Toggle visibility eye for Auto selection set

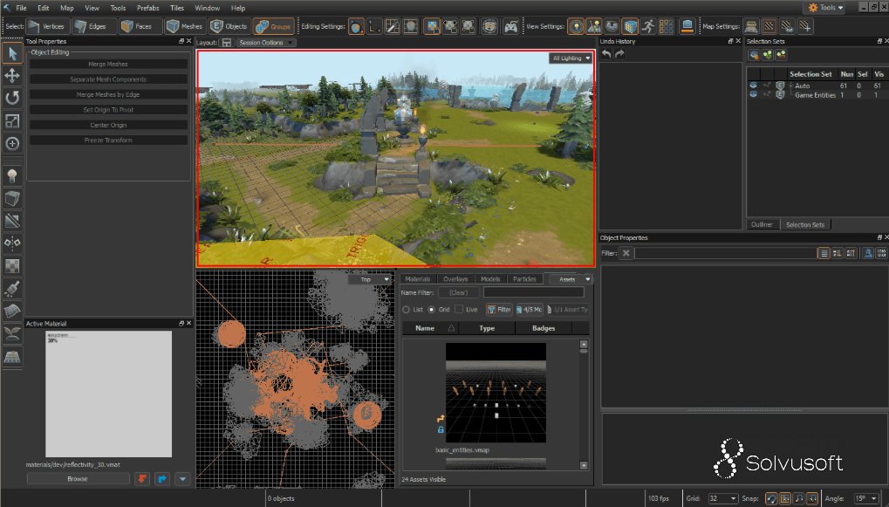753,86
